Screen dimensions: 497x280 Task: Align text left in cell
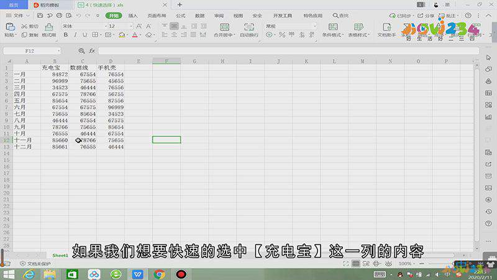click(x=164, y=35)
